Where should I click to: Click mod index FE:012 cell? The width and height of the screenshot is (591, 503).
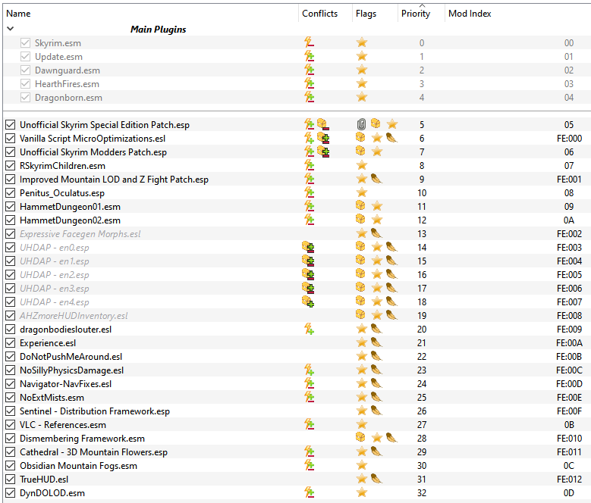(x=569, y=480)
